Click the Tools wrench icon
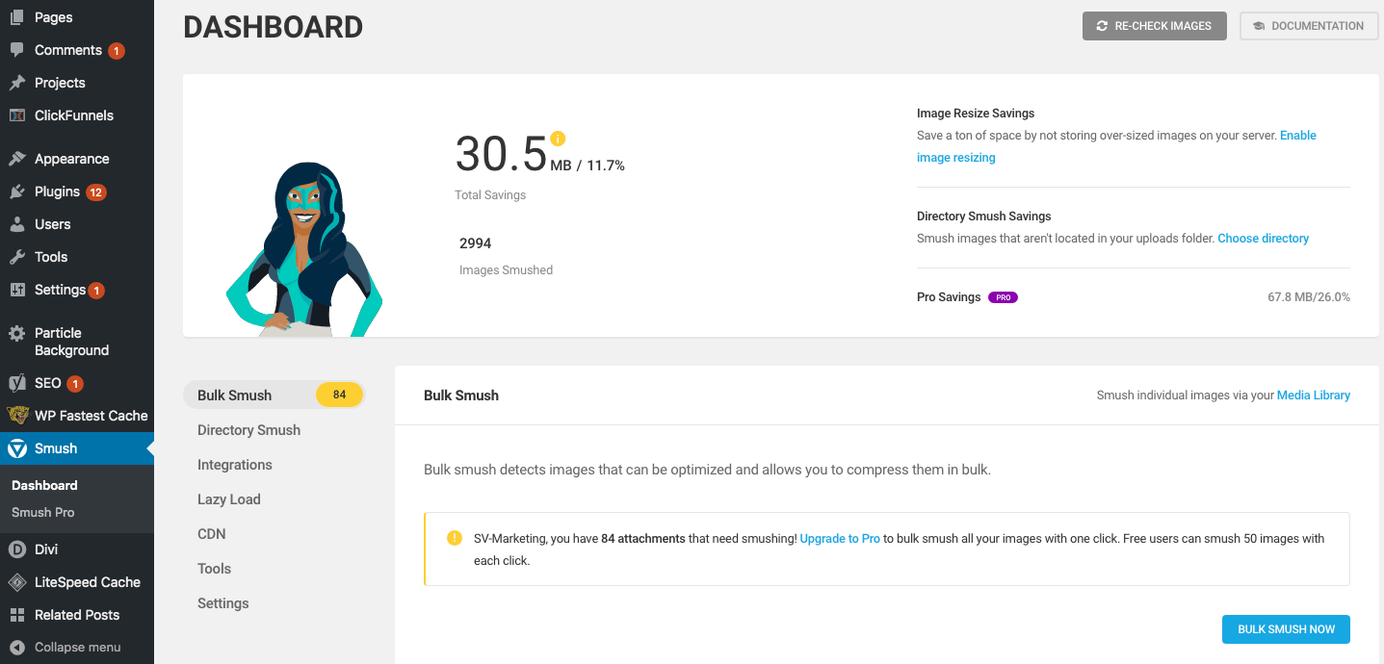 pos(17,257)
